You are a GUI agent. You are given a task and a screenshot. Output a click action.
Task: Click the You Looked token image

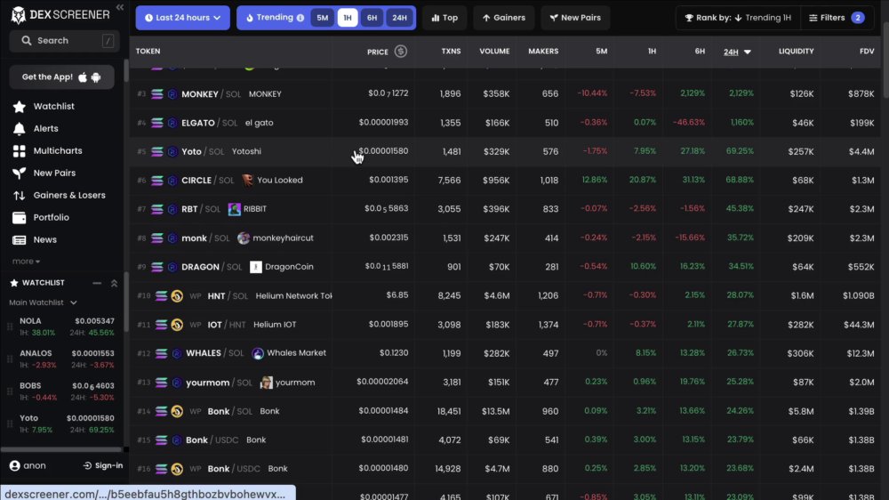point(247,181)
